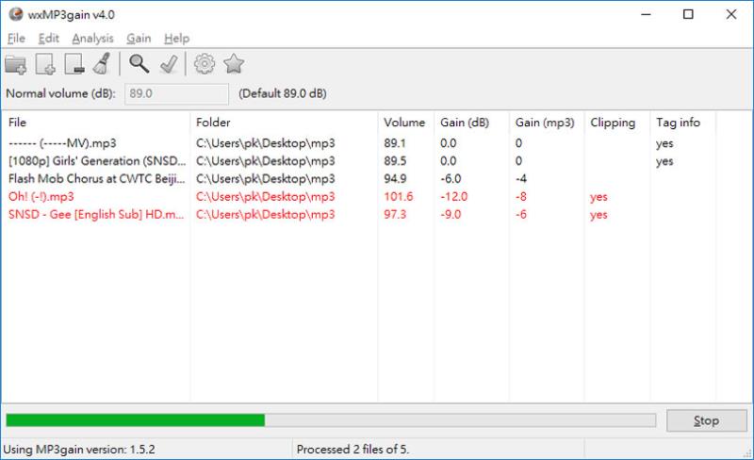Click the volume value 89.5
Viewport: 754px width, 460px height.
395,161
